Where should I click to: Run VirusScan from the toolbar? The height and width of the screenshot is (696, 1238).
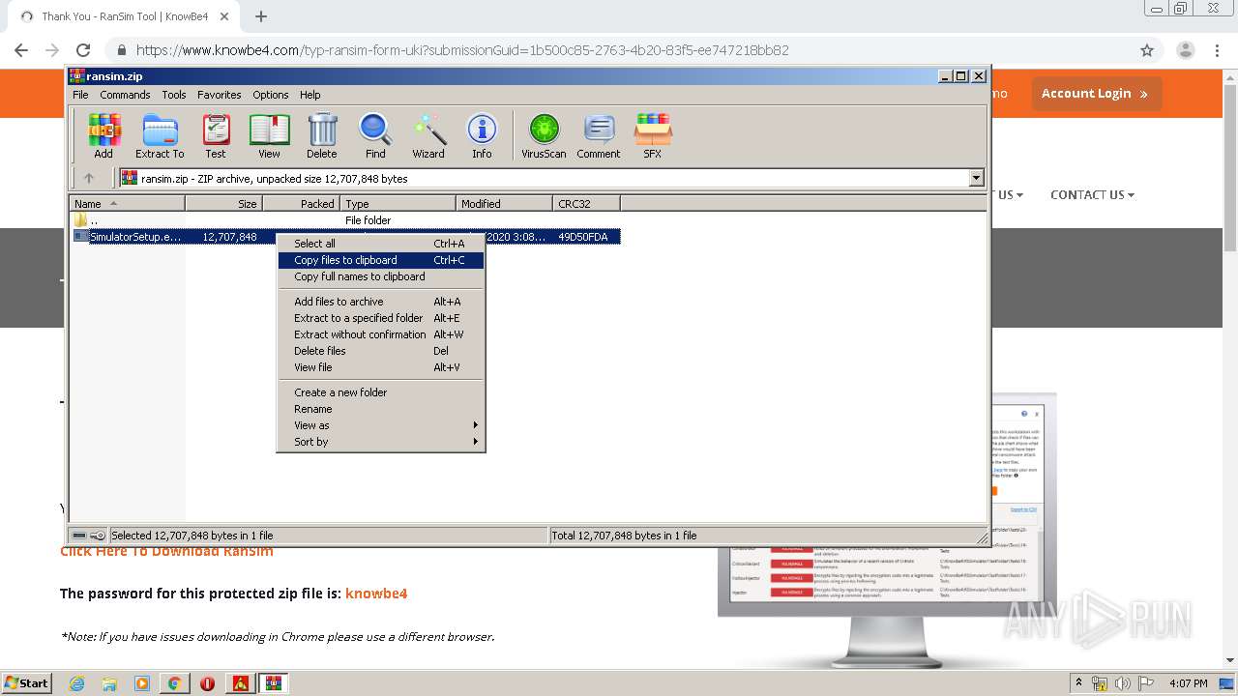click(544, 135)
